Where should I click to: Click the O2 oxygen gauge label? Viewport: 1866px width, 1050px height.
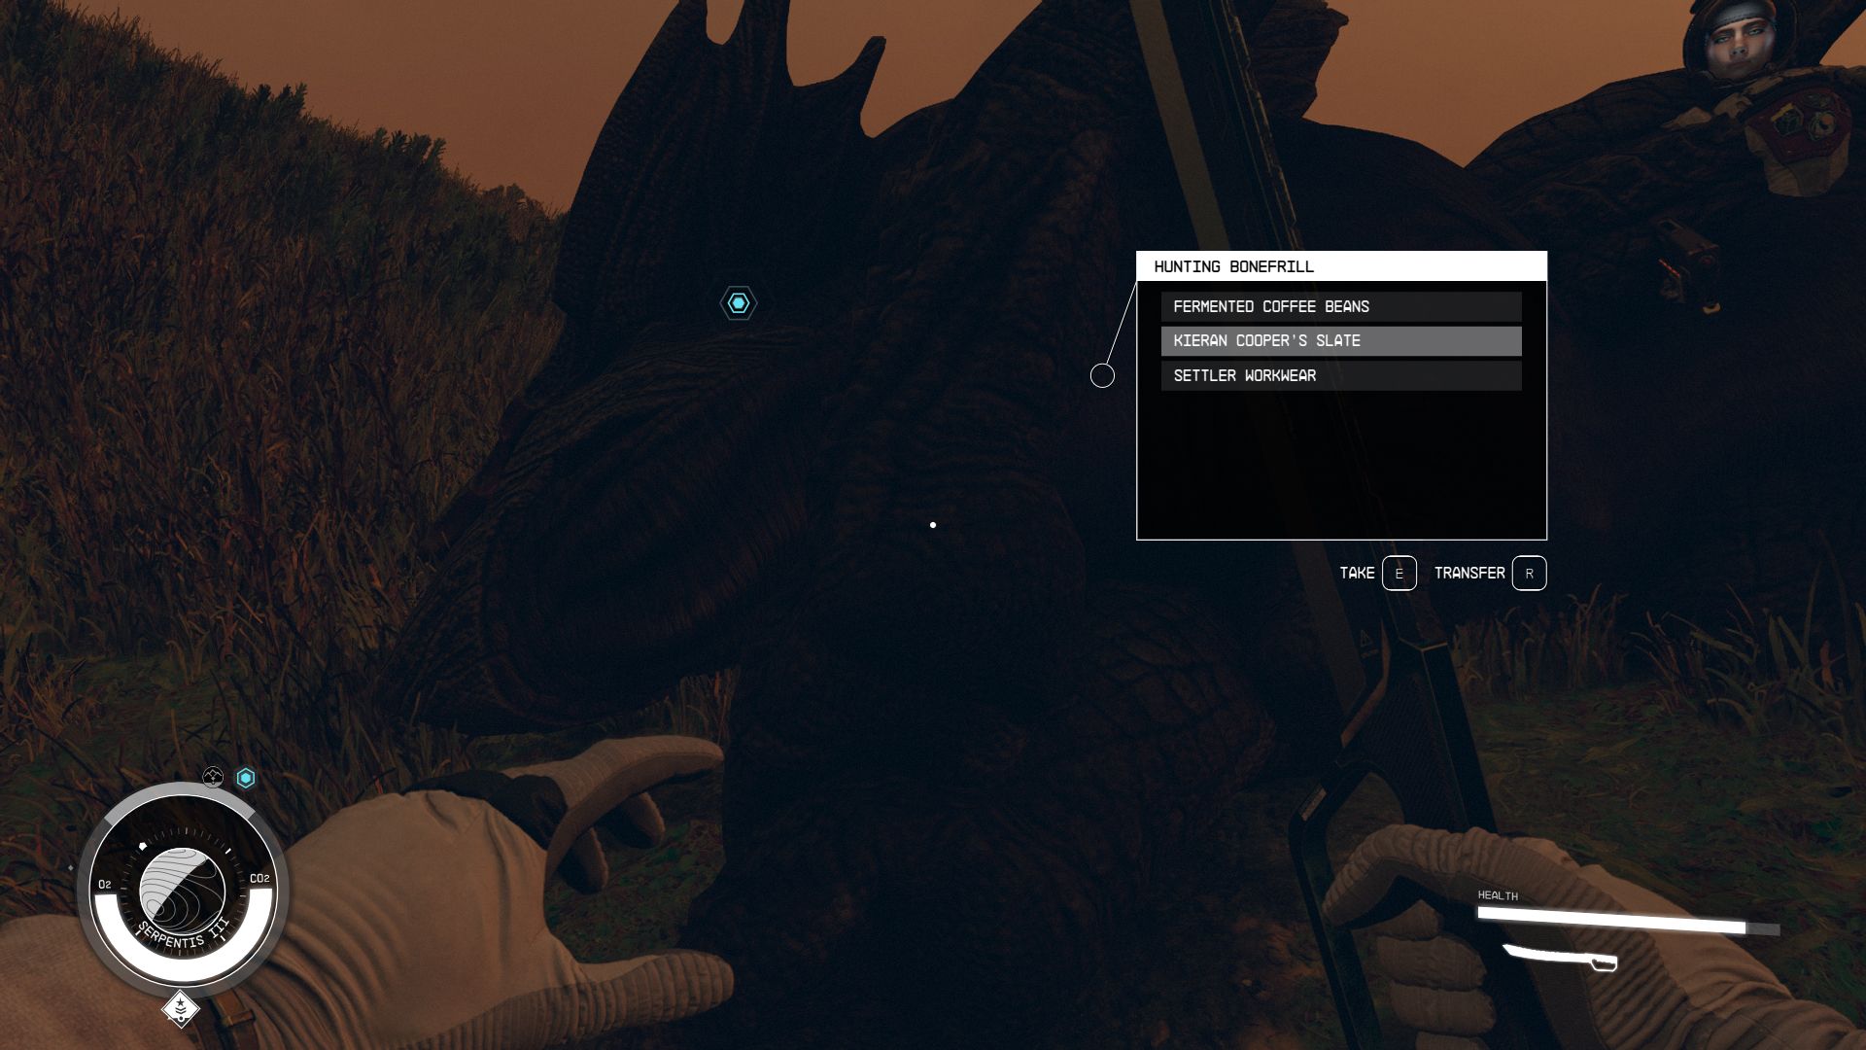click(105, 885)
